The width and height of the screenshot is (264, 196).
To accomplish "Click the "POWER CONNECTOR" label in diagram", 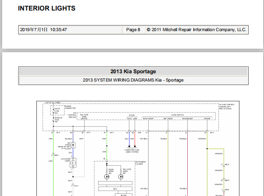I will coord(70,107).
